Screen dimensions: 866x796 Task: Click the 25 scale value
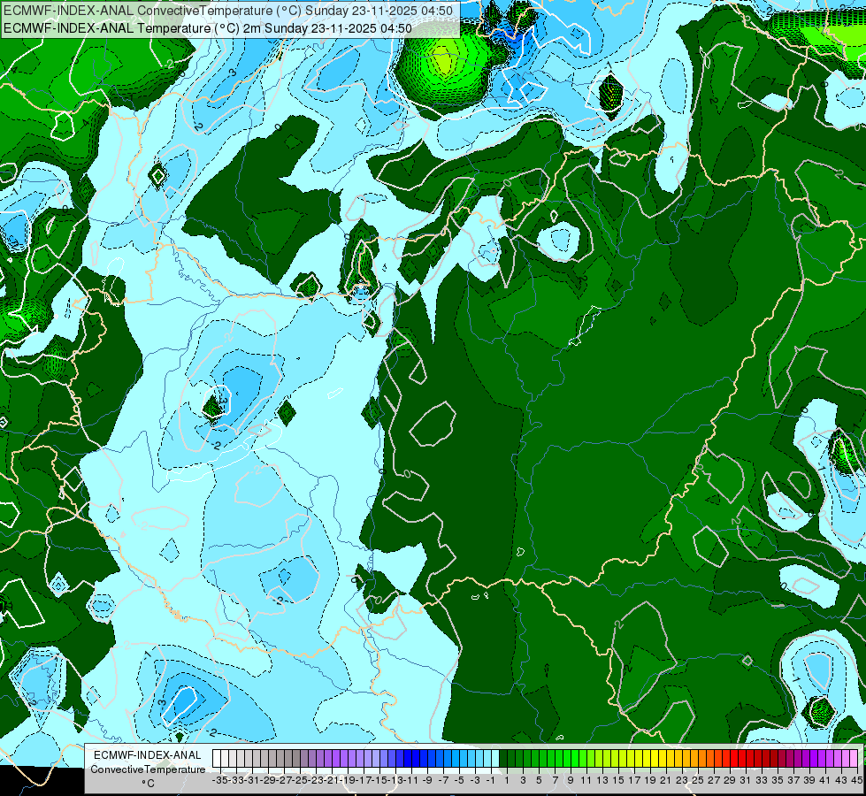click(x=699, y=780)
